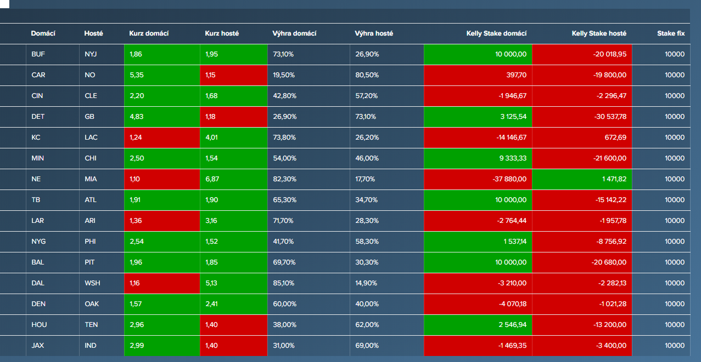The width and height of the screenshot is (701, 362).
Task: Click the -37 880,00 Kelly stake cell
Action: (478, 179)
